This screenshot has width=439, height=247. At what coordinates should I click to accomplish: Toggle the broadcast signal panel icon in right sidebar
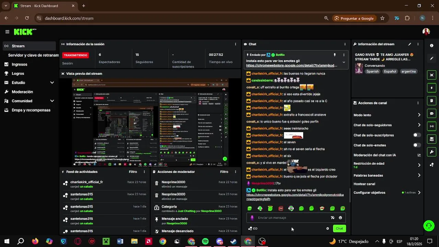pos(431,126)
